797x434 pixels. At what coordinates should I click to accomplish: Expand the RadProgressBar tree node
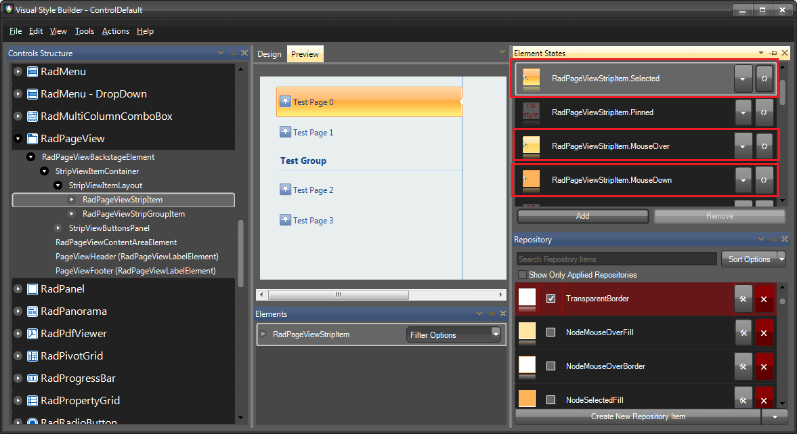[16, 378]
